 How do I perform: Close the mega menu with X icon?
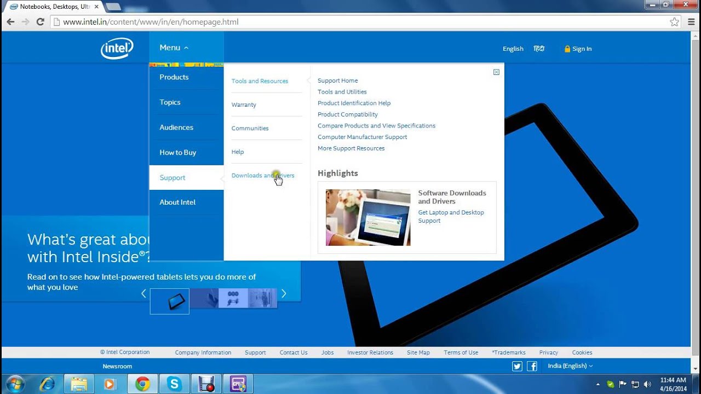pyautogui.click(x=496, y=72)
